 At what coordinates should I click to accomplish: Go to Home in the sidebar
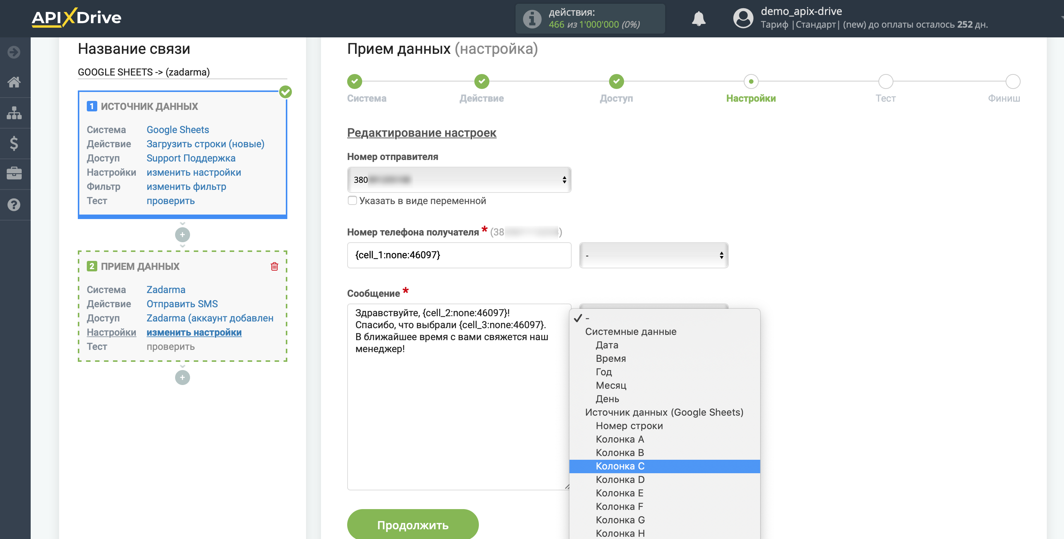[14, 82]
